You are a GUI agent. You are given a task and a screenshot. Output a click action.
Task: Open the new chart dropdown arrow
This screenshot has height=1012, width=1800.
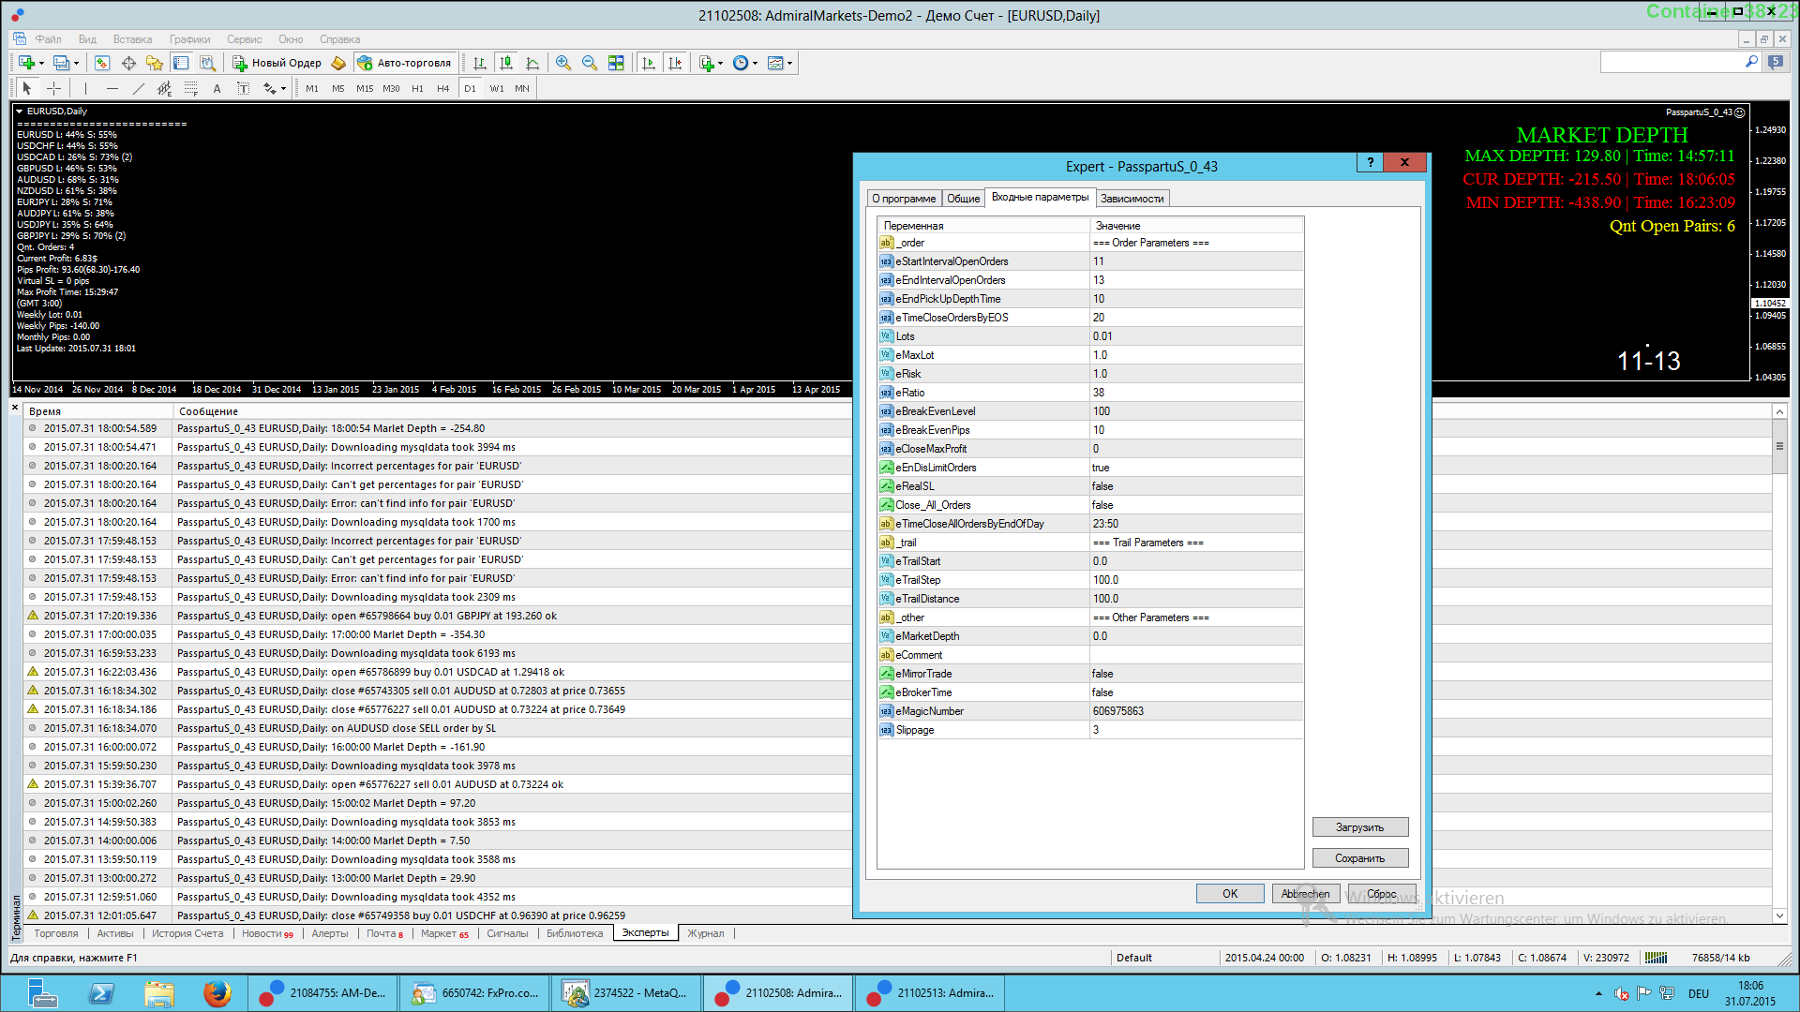(x=42, y=63)
